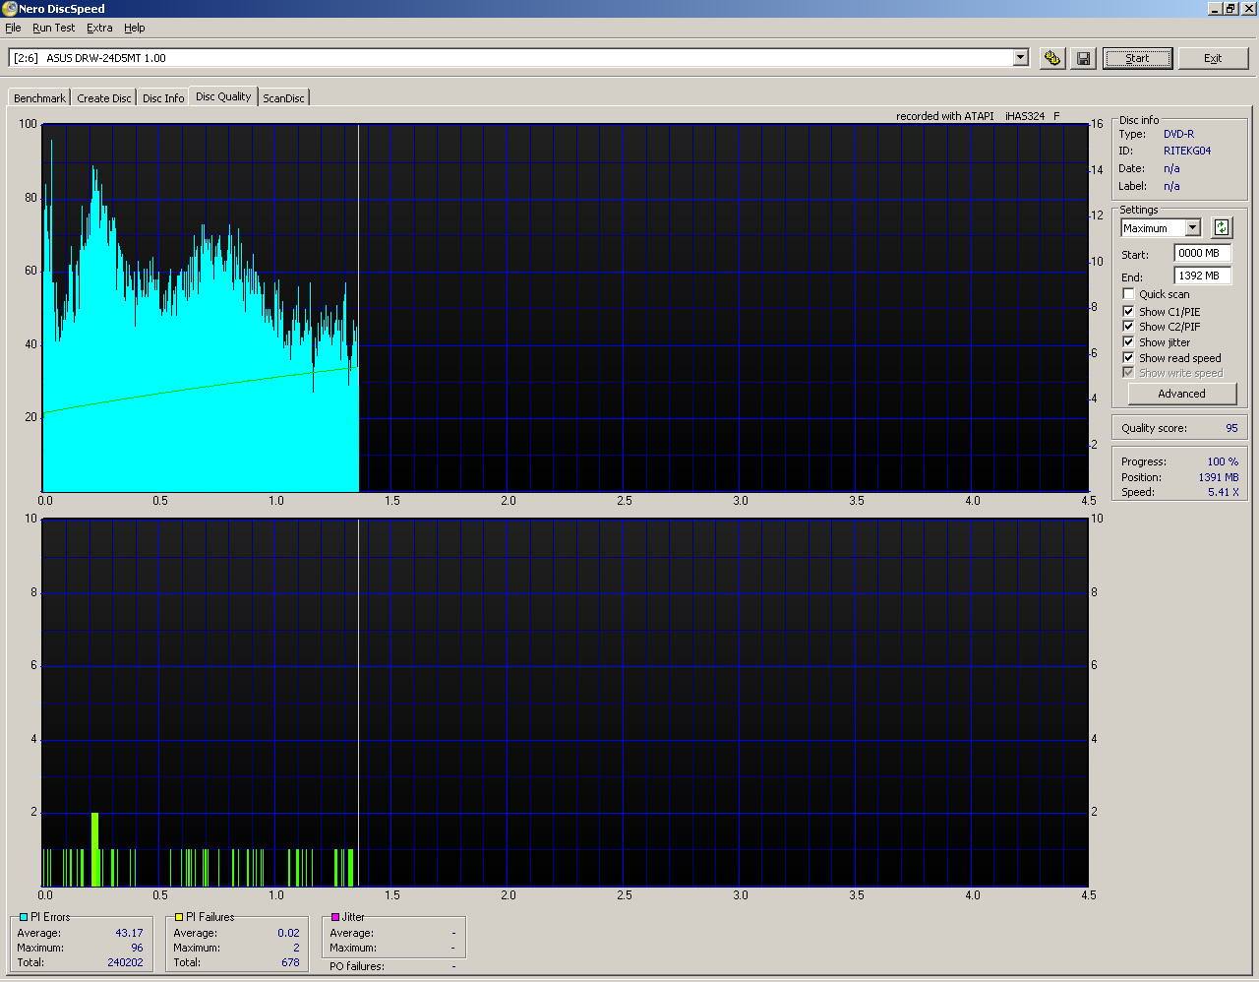Switch to the Benchmark tab
Image resolution: width=1259 pixels, height=982 pixels.
click(39, 98)
